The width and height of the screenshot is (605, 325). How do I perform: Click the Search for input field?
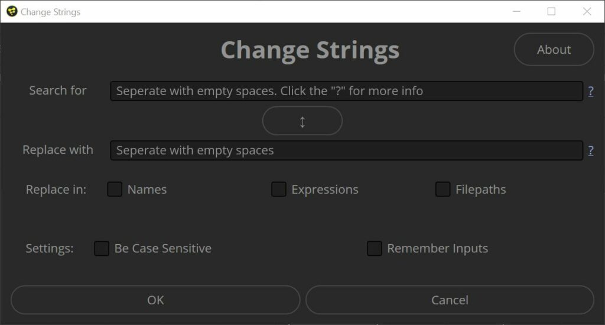tap(346, 91)
